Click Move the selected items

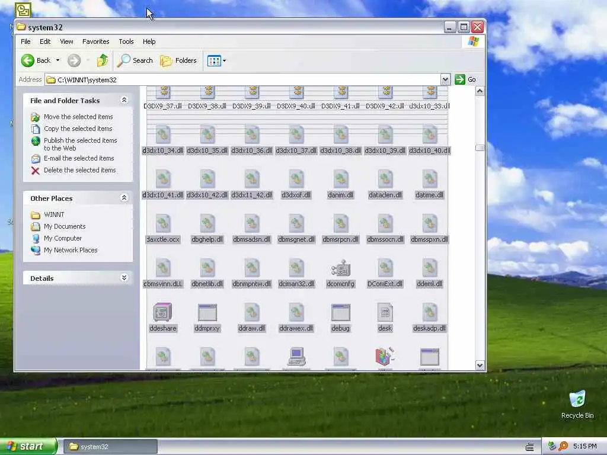click(78, 117)
